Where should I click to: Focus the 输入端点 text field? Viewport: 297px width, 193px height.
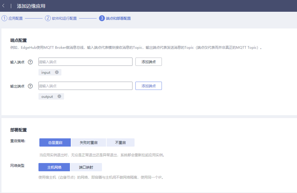(x=85, y=62)
